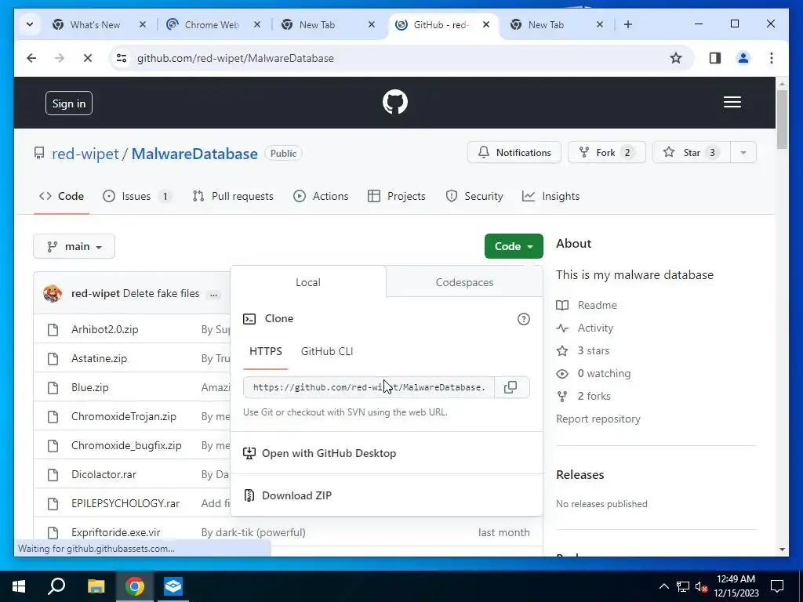Open the Insights tab
Viewport: 803px width, 602px height.
click(551, 197)
